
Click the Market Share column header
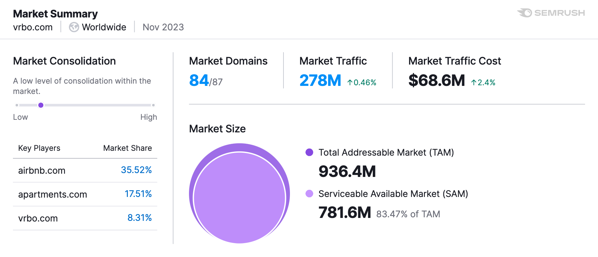(x=127, y=148)
